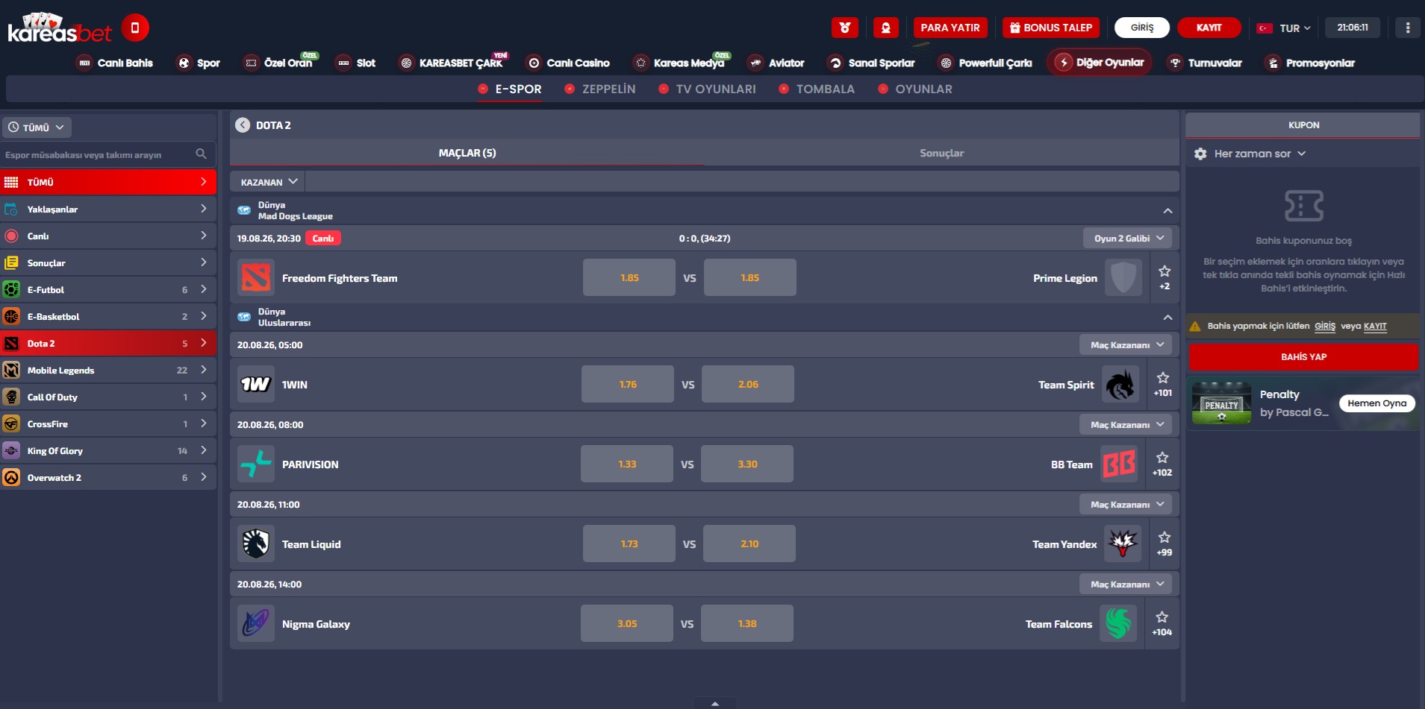Open Turnuvalar in main navigation
Viewport: 1425px width, 709px height.
[1205, 63]
